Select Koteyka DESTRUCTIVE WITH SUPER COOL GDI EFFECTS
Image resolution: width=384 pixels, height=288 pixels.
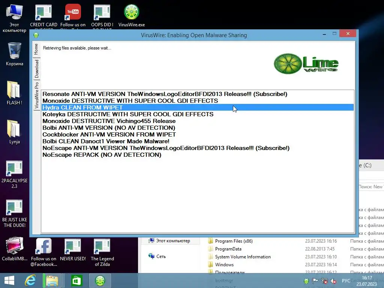(x=197, y=114)
